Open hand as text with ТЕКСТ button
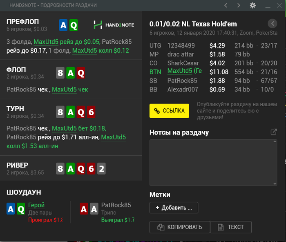Screen dimensions: 286x242 pos(231,227)
